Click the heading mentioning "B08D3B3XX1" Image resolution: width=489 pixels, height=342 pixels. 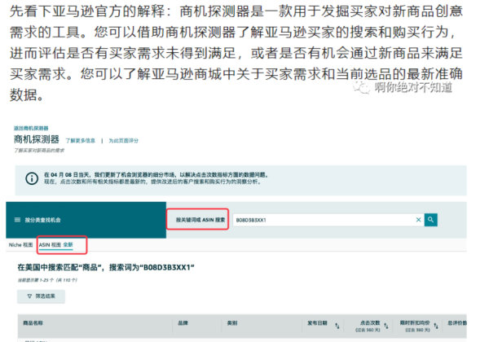tap(106, 268)
